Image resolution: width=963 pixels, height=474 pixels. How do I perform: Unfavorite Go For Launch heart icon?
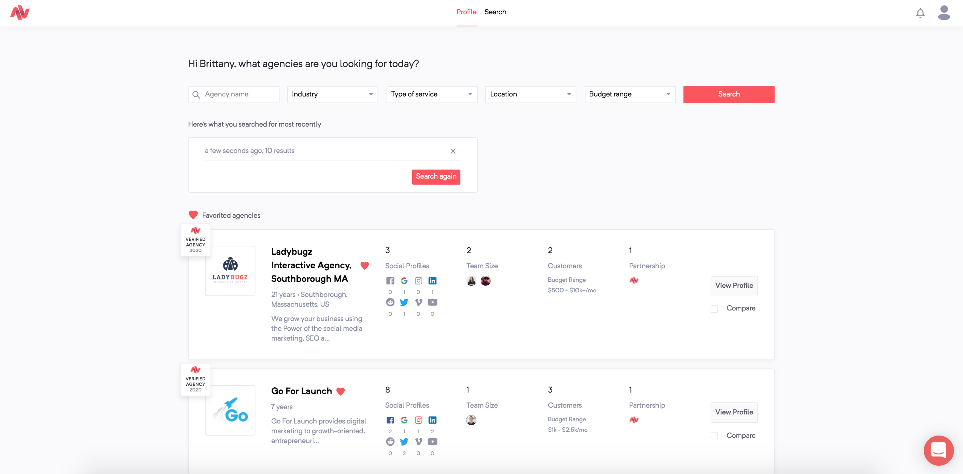[341, 391]
